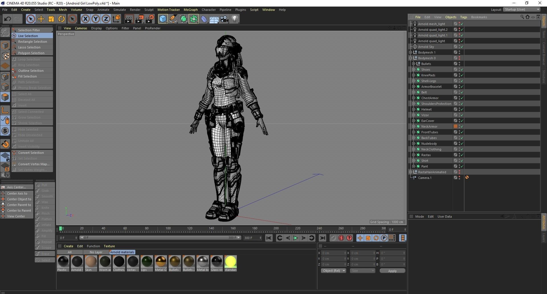Click X position input field

click(333, 253)
